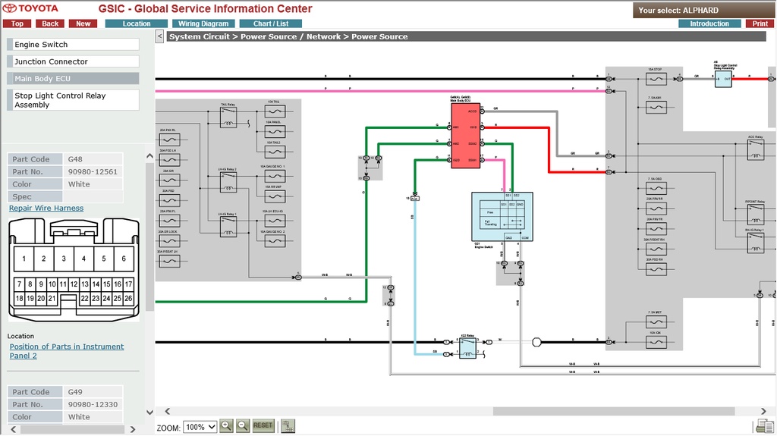The width and height of the screenshot is (777, 436).
Task: Click the Introduction button
Action: [x=709, y=24]
